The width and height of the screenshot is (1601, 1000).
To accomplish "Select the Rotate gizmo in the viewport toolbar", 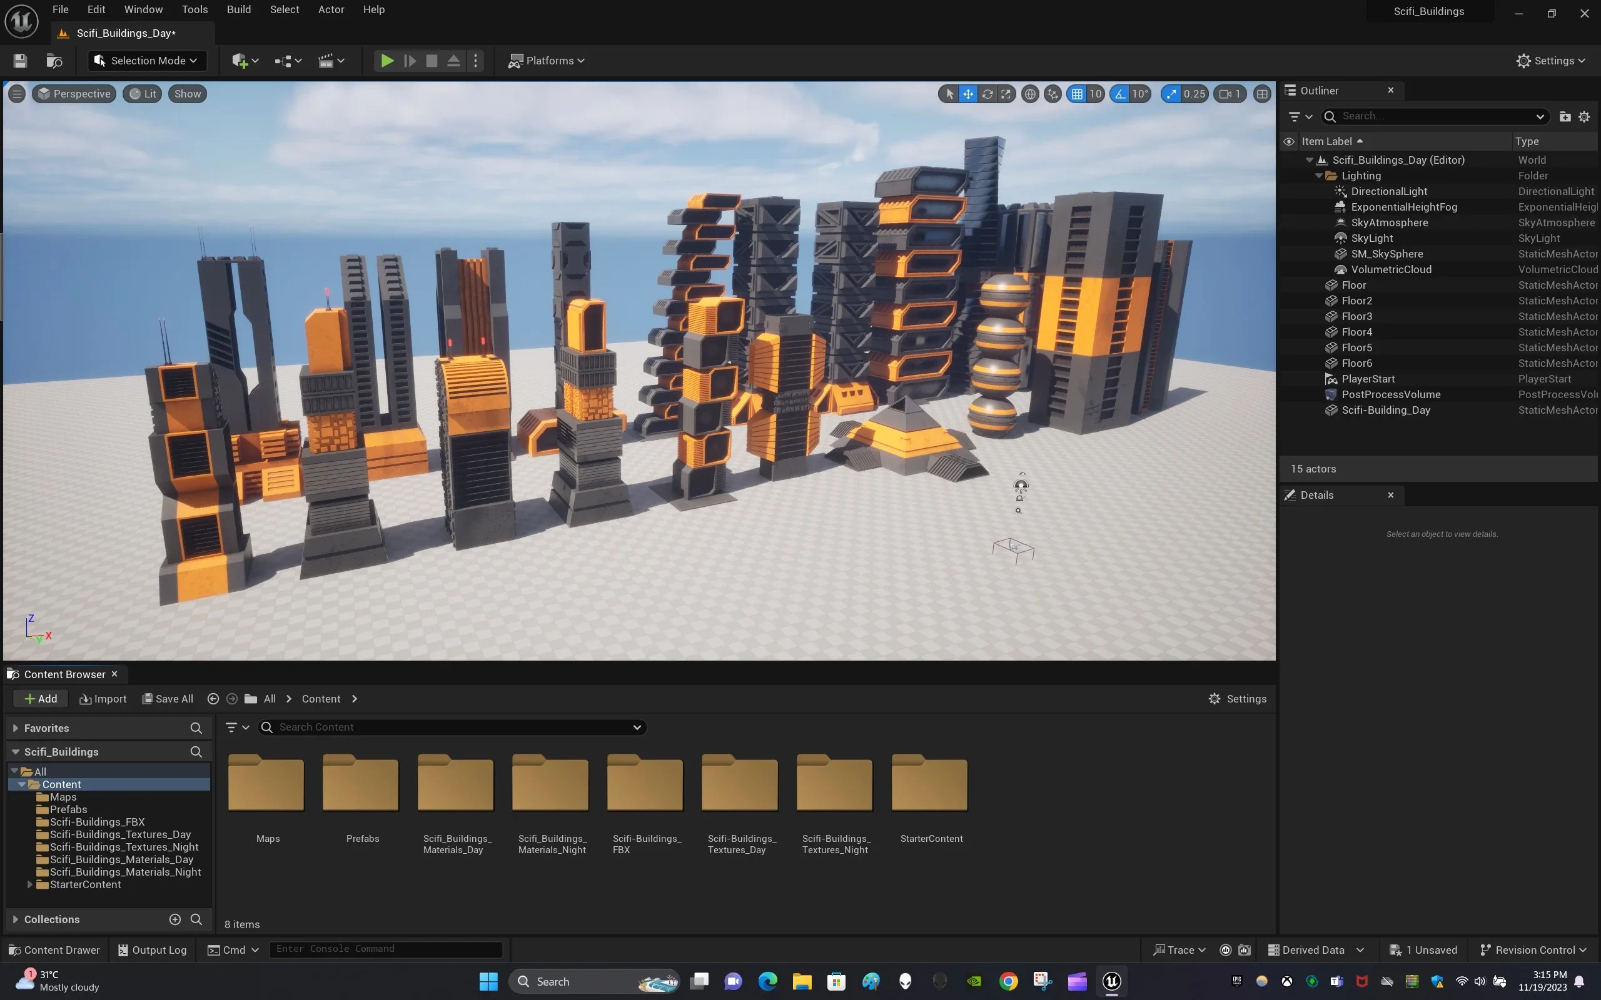I will point(987,93).
